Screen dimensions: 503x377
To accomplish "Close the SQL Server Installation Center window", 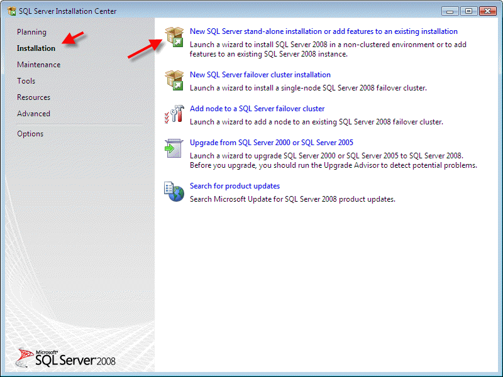I will pyautogui.click(x=488, y=11).
